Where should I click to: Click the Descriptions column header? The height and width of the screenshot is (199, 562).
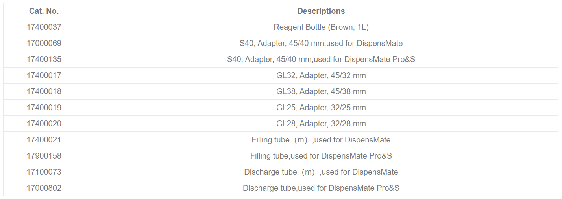click(321, 11)
